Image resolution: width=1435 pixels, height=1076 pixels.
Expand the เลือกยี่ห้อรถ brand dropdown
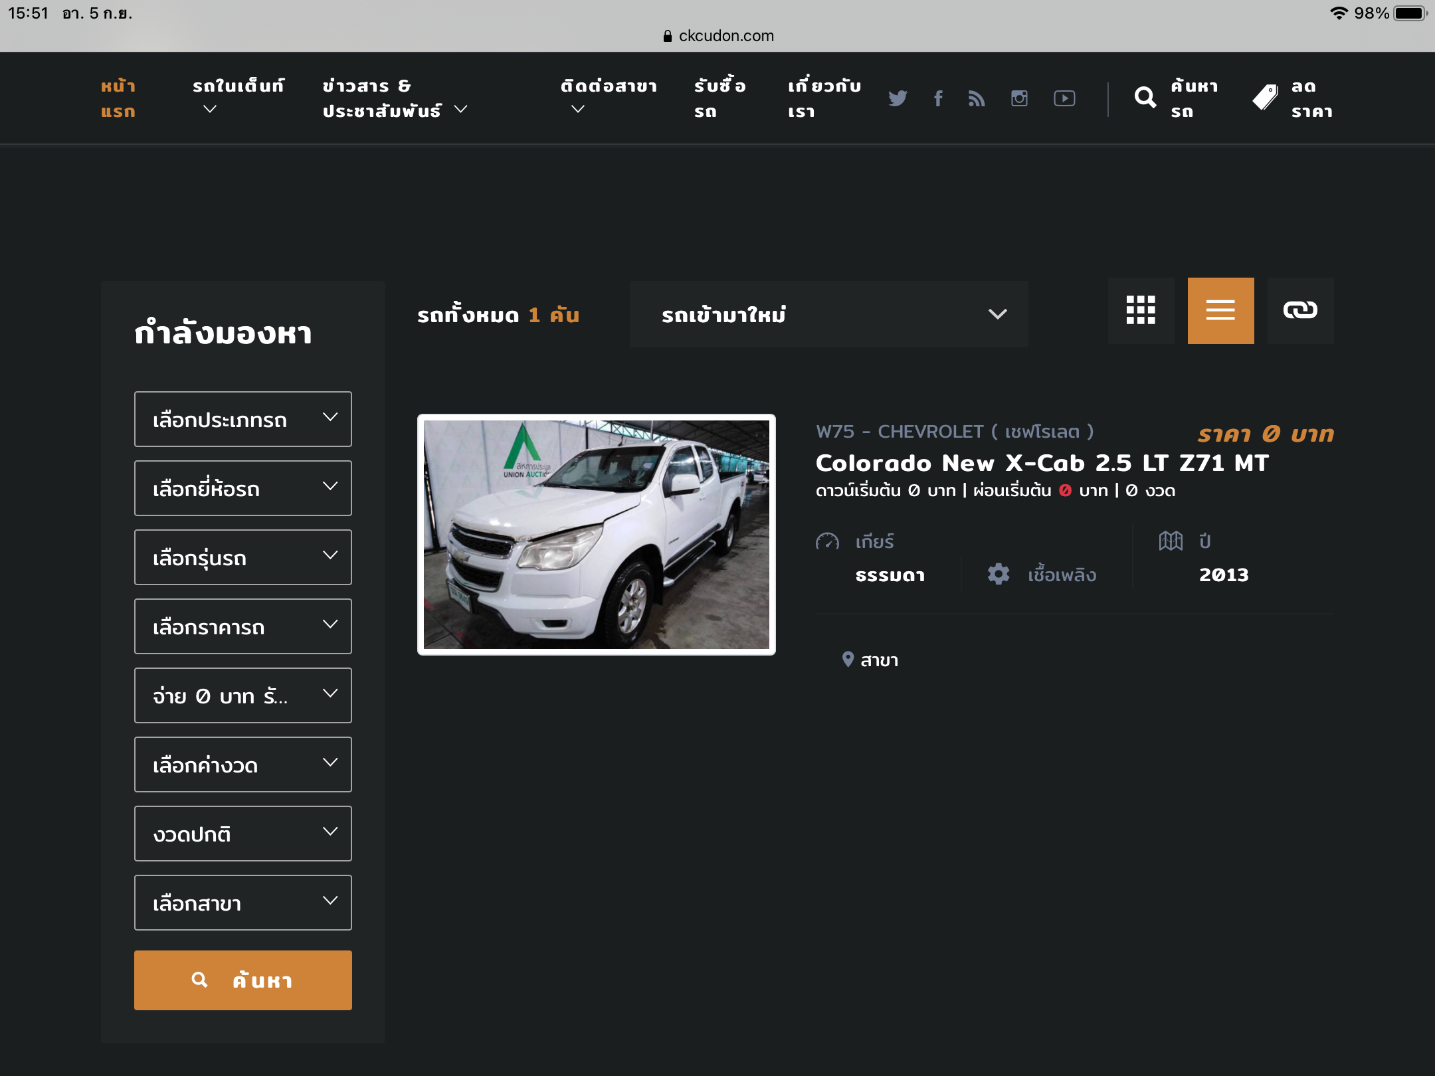pyautogui.click(x=242, y=488)
